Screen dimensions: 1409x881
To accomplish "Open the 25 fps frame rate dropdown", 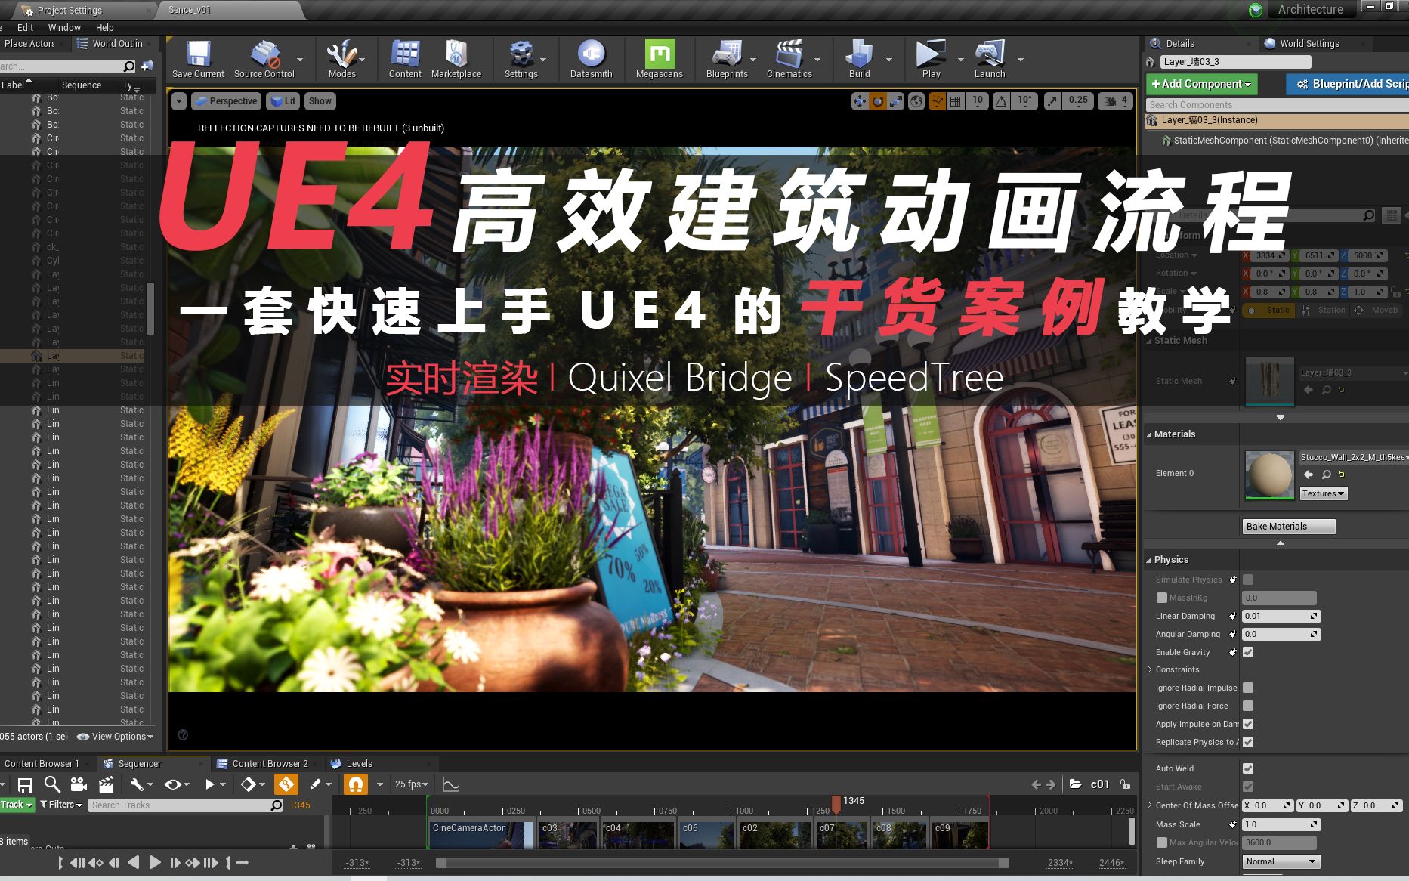I will pos(412,784).
